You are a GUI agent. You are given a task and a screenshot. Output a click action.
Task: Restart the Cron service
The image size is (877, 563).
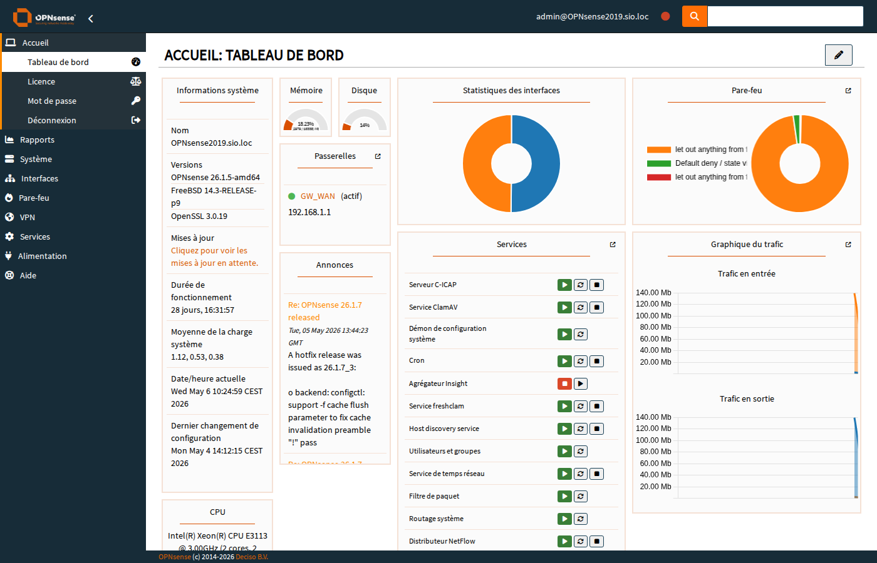(581, 362)
